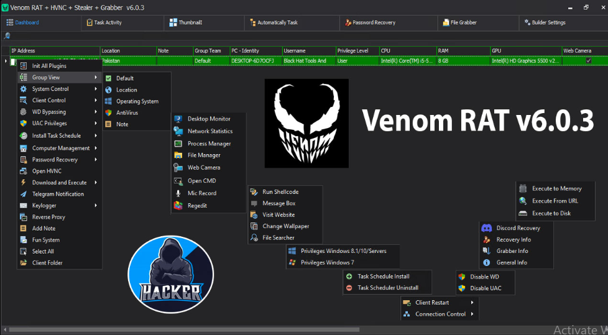Toggle the Web Camera checkbox in client row
Screen dimensions: 608x335
pyautogui.click(x=588, y=61)
